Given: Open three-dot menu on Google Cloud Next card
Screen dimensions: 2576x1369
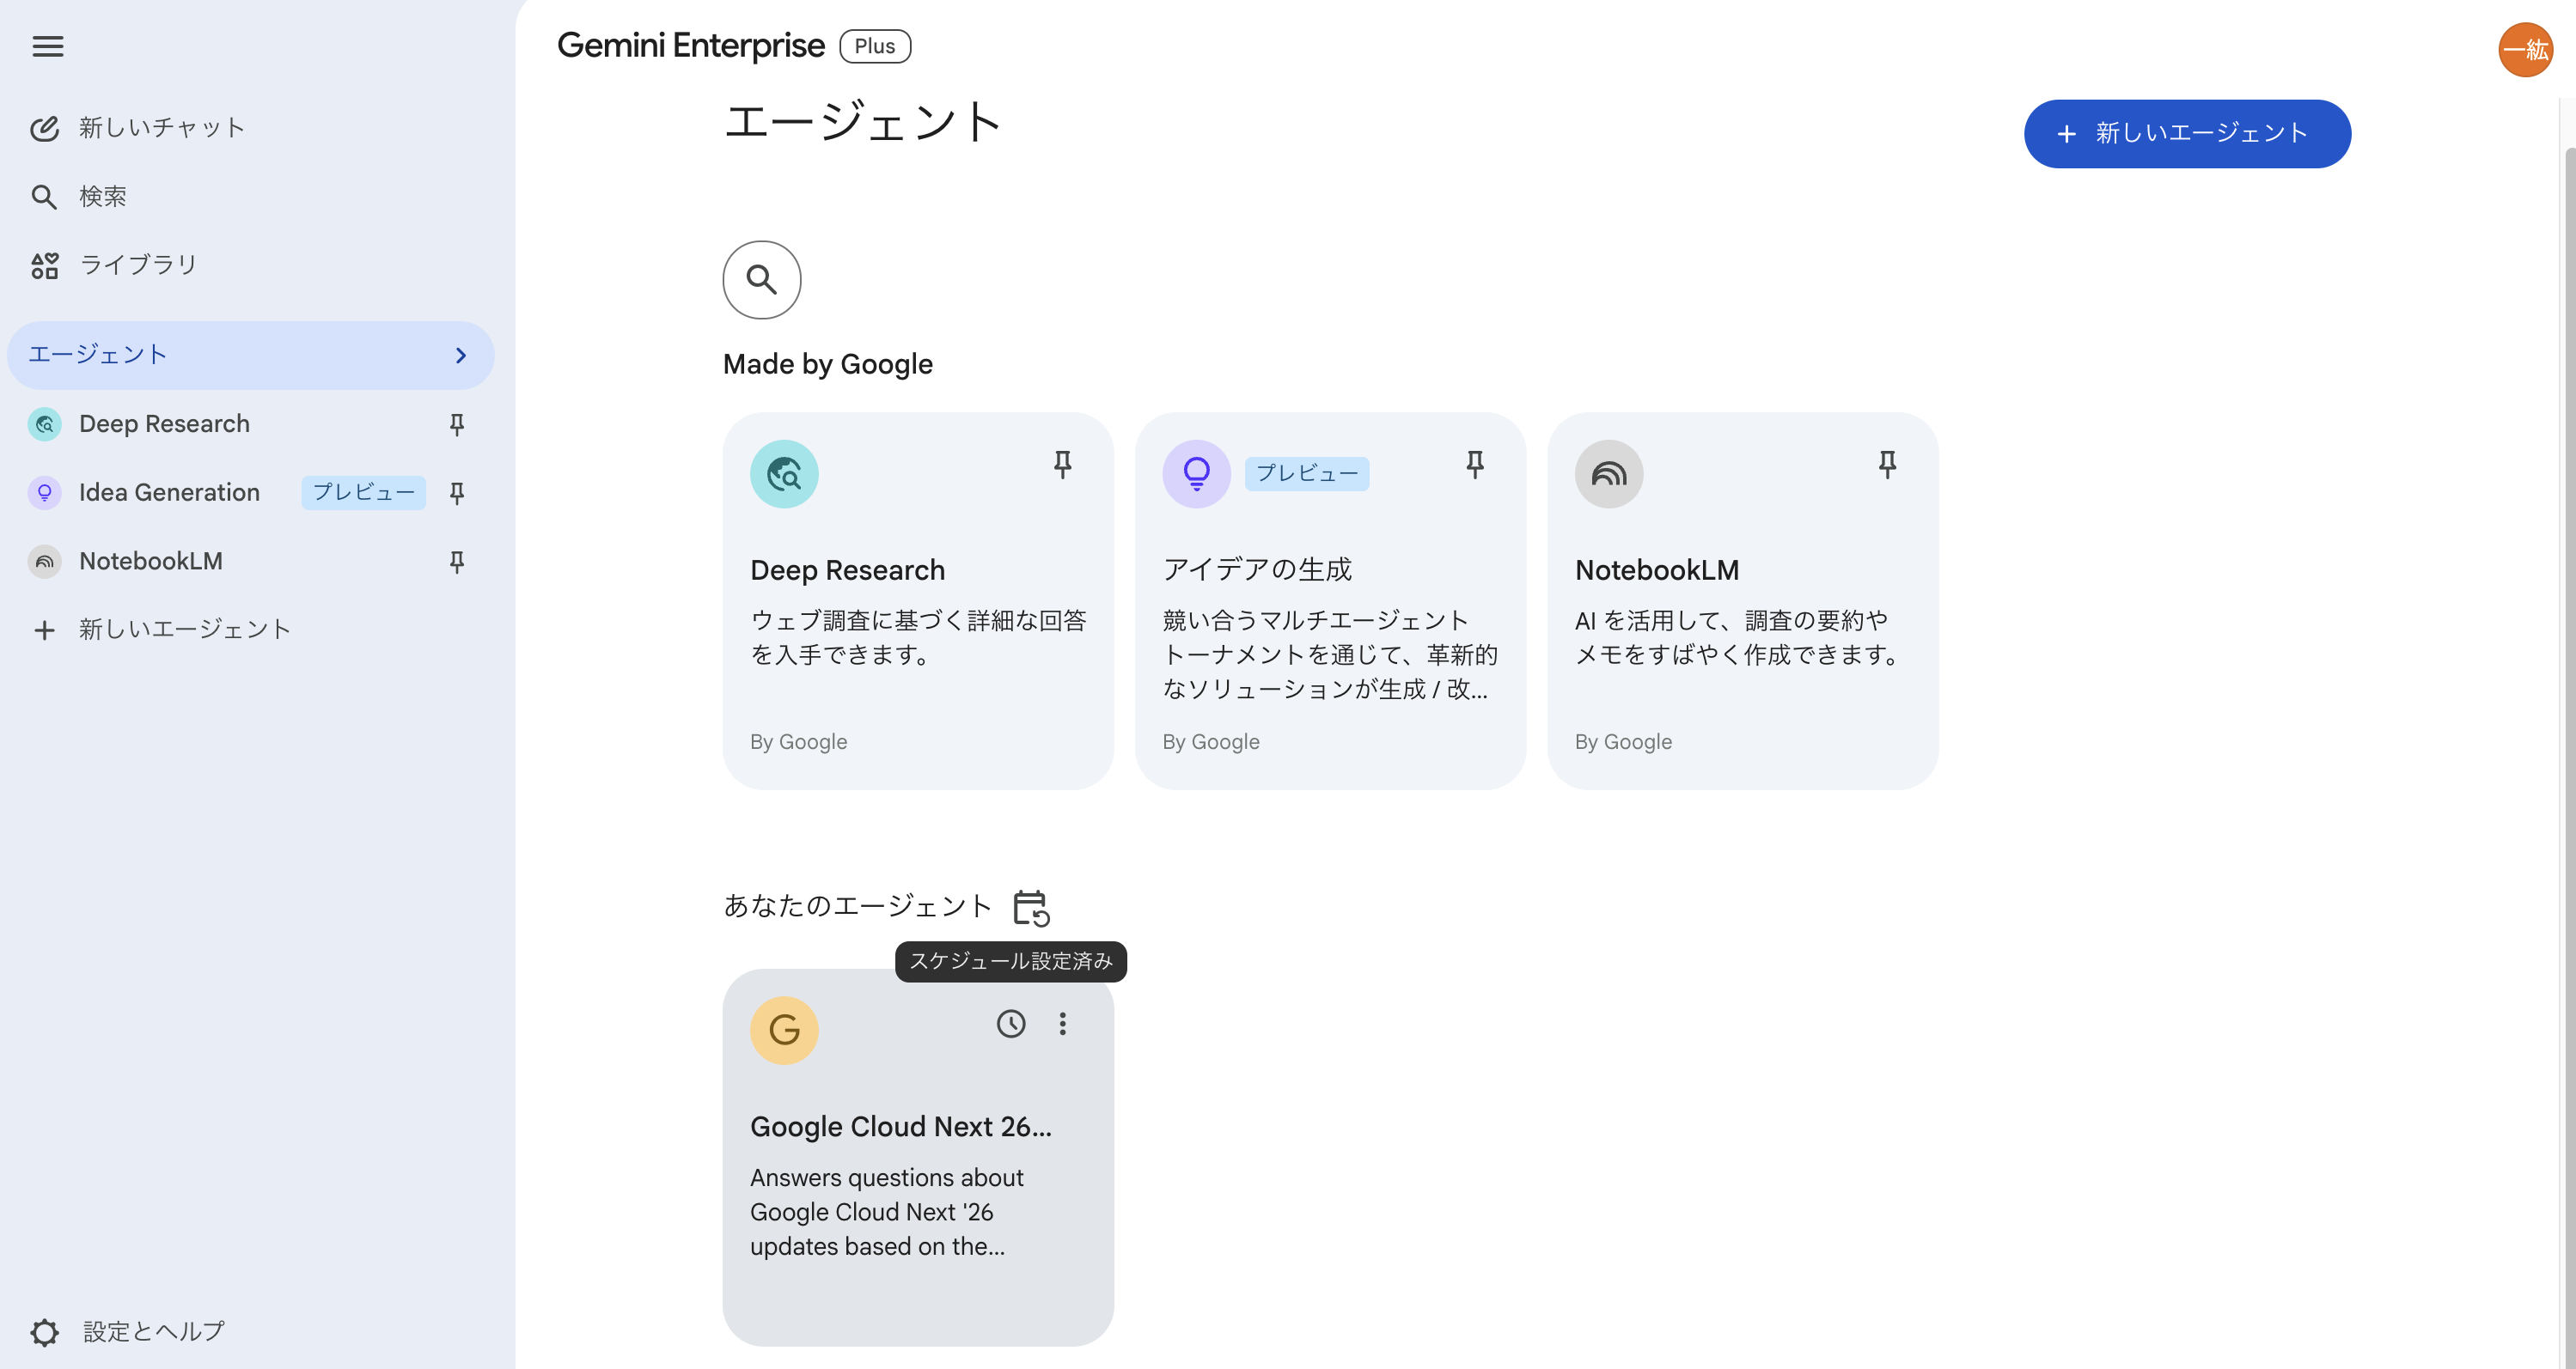Looking at the screenshot, I should [1062, 1023].
